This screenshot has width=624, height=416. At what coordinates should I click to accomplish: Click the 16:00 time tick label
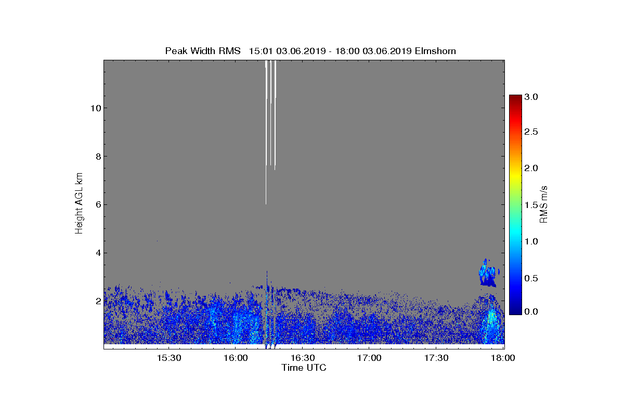[x=236, y=358]
